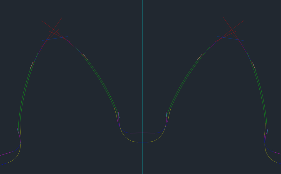The image size is (281, 174).
Task: Select the blue line crossing the right peak
Action: [230, 39]
